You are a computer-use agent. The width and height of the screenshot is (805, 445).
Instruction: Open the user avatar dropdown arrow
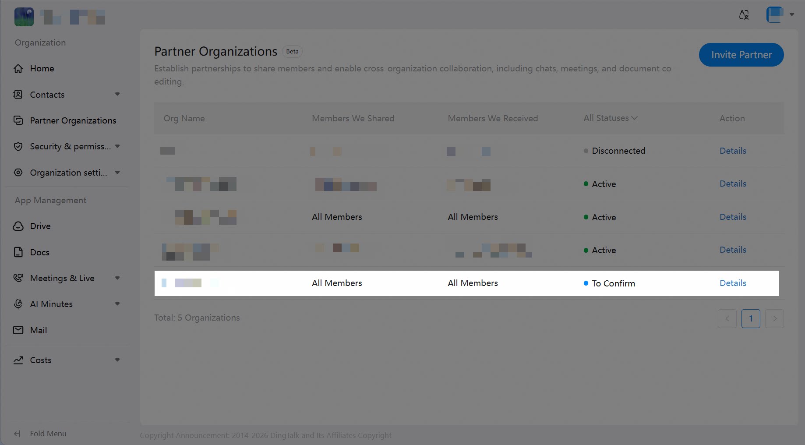(792, 14)
